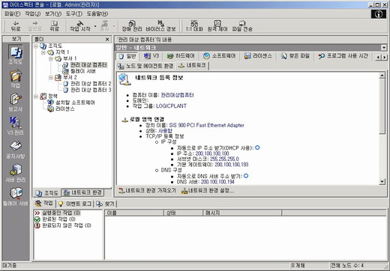Open the 조직도 sidebar icon
This screenshot has height=271, width=390.
(x=16, y=55)
